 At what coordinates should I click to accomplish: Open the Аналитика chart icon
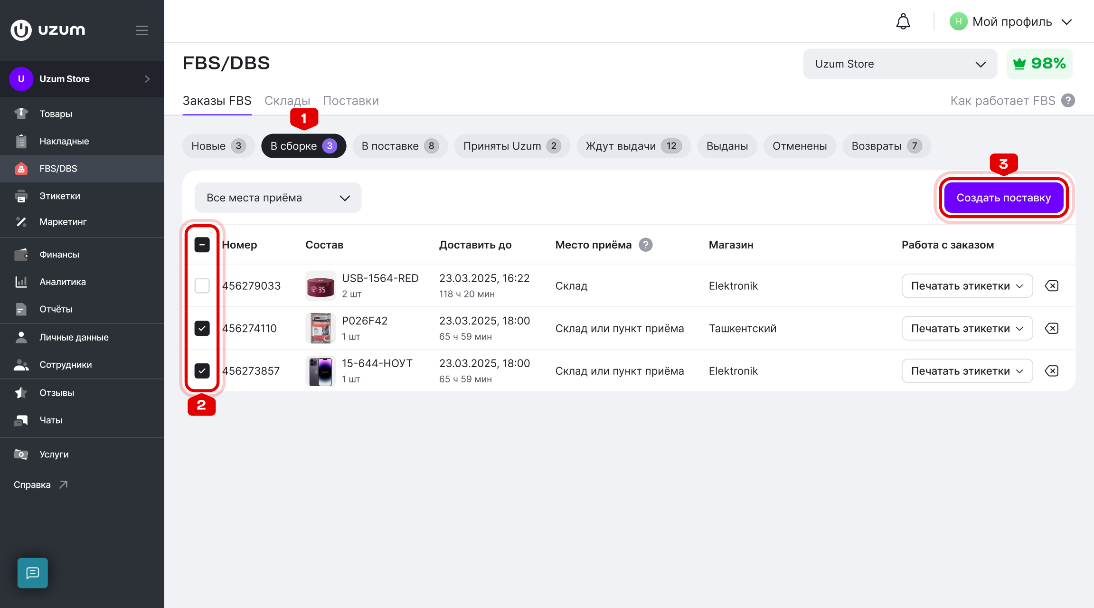(x=21, y=282)
